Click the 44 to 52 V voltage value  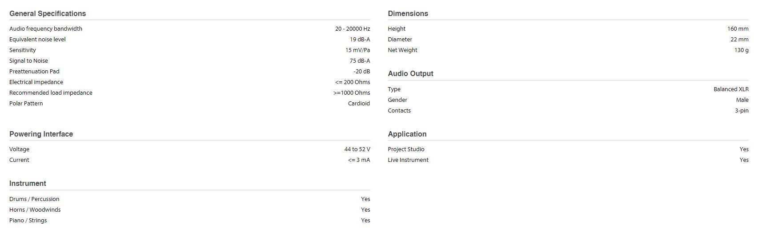click(357, 149)
